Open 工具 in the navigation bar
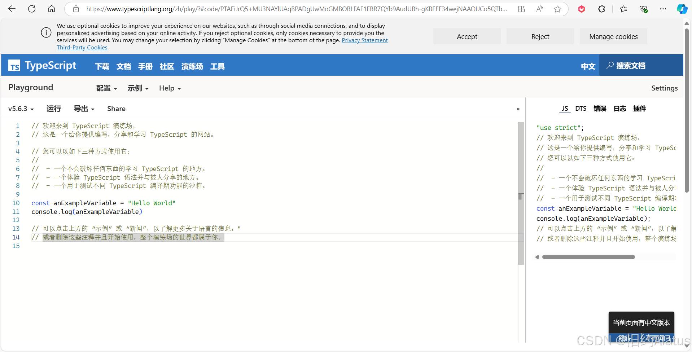 [x=218, y=66]
